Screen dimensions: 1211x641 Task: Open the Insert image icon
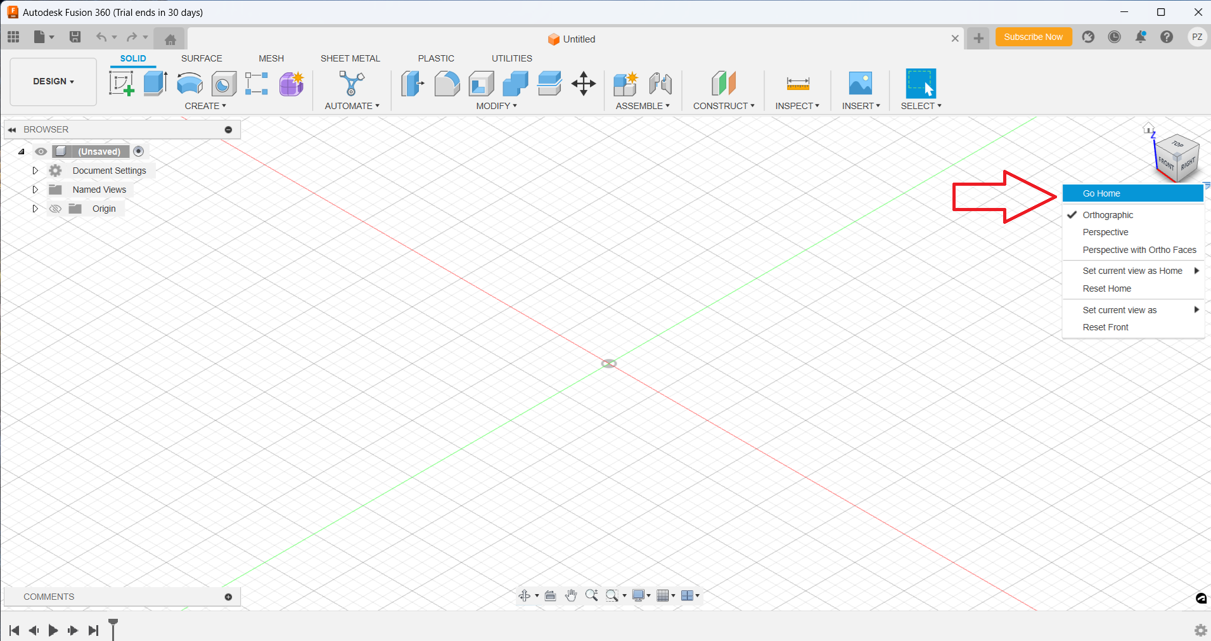pyautogui.click(x=860, y=84)
